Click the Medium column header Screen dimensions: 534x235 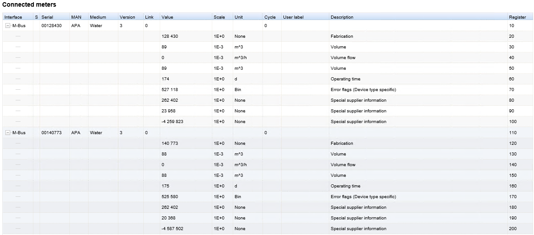point(98,17)
